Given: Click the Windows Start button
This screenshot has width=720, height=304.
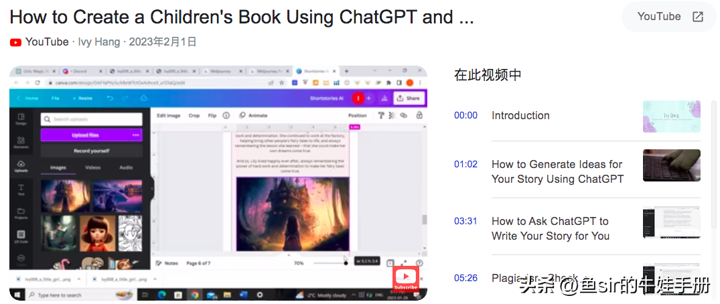Looking at the screenshot, I should pos(17,295).
